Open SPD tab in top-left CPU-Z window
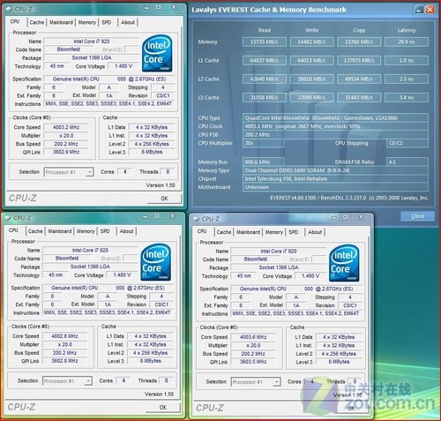Viewport: 441px width, 421px height. point(107,22)
